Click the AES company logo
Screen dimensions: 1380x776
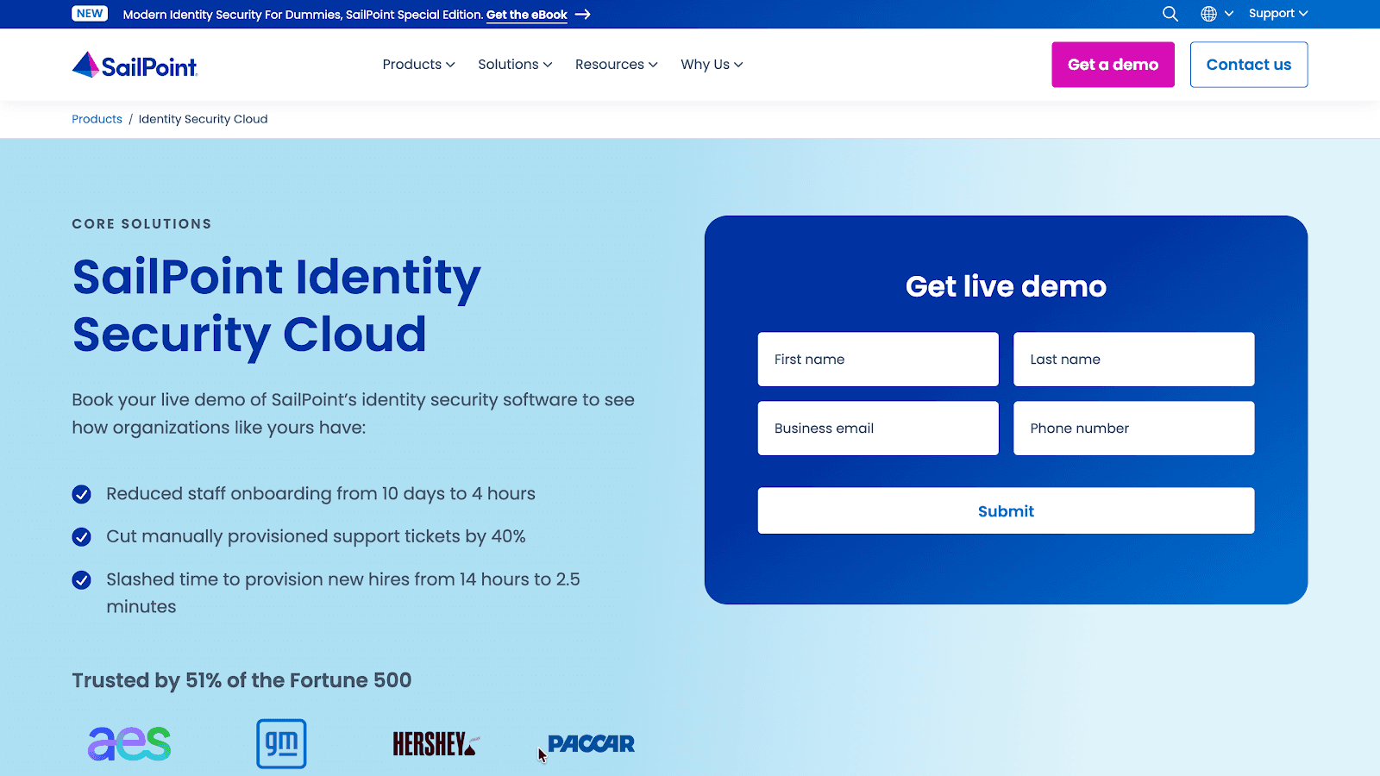click(x=129, y=742)
